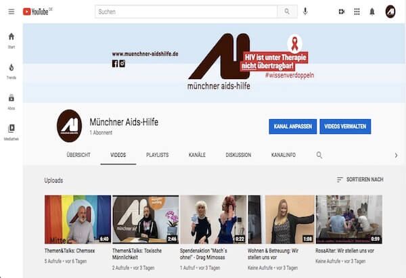Focus the Suchen search field
This screenshot has width=406, height=278.
(x=186, y=11)
